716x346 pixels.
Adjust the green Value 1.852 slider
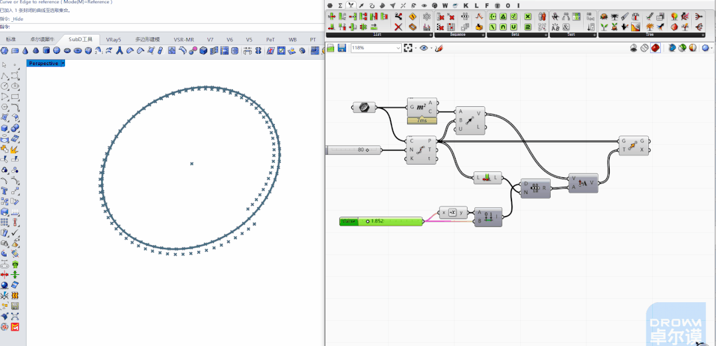point(381,221)
